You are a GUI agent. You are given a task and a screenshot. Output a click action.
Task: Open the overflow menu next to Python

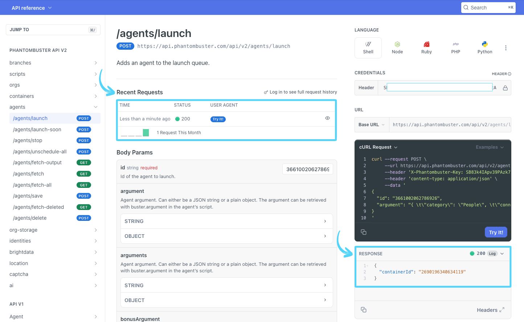point(506,48)
